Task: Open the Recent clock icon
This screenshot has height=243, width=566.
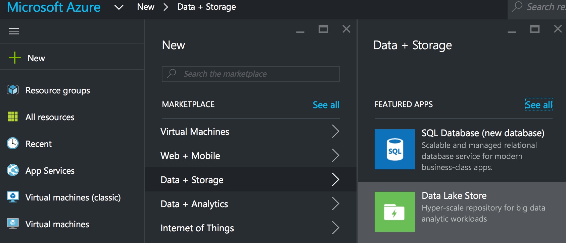Action: tap(13, 144)
